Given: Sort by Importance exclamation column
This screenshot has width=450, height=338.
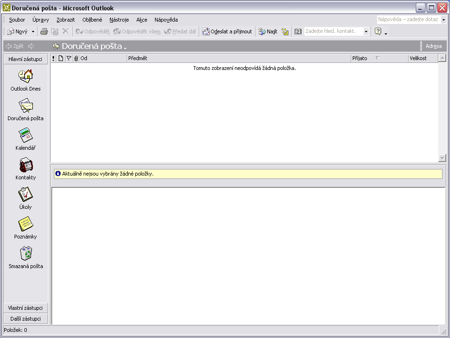Looking at the screenshot, I should [x=54, y=59].
